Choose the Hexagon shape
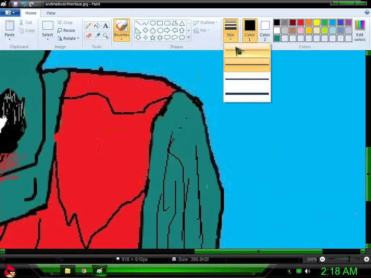Viewport: 371px width, 278px height. tap(160, 30)
